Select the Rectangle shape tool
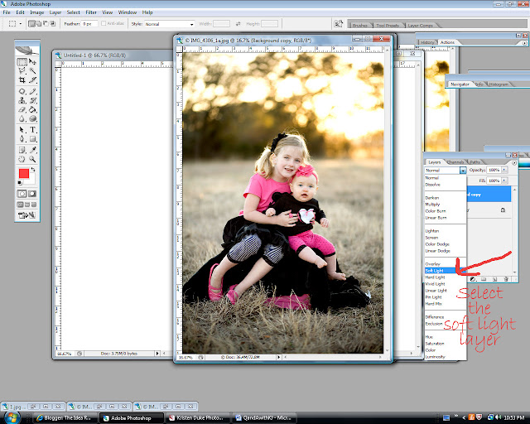The image size is (530, 424). 32,138
